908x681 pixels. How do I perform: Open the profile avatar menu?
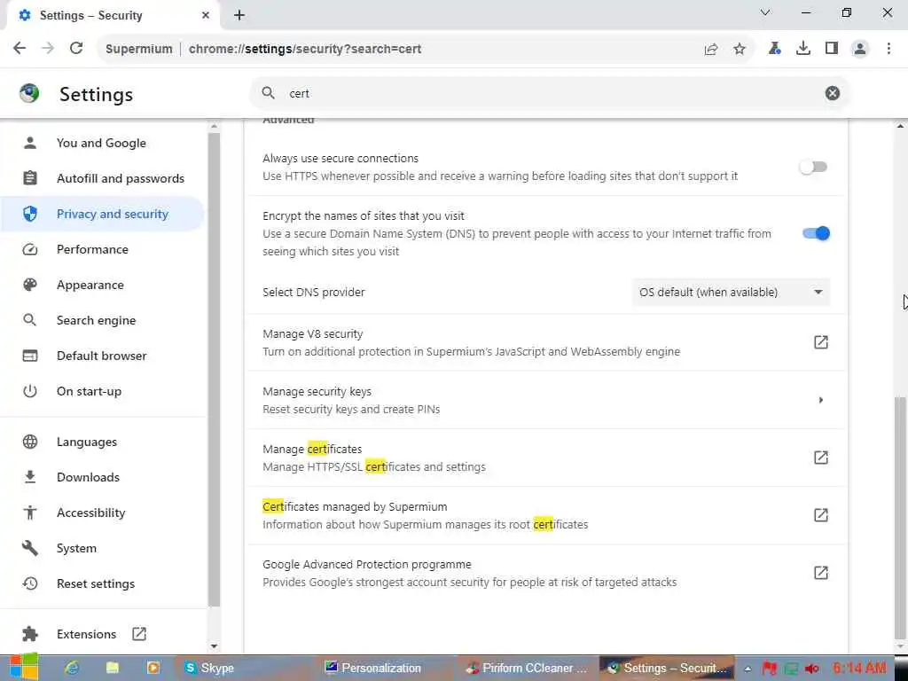click(x=860, y=49)
